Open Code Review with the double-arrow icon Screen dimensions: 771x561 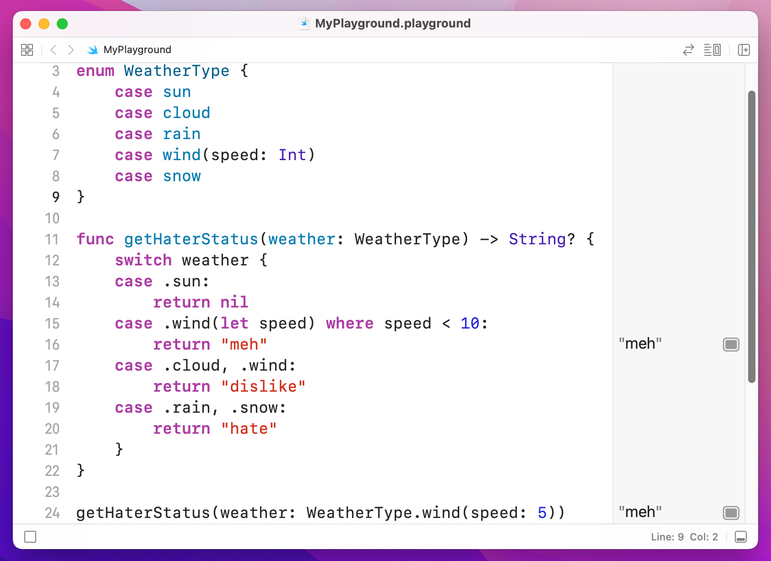click(x=689, y=50)
